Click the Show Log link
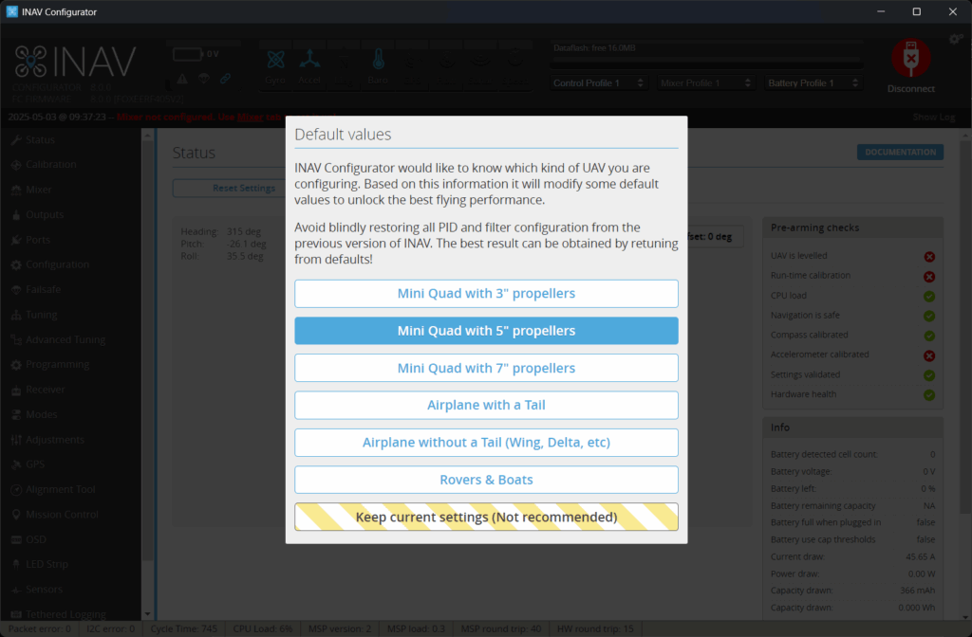Image resolution: width=972 pixels, height=637 pixels. [934, 117]
